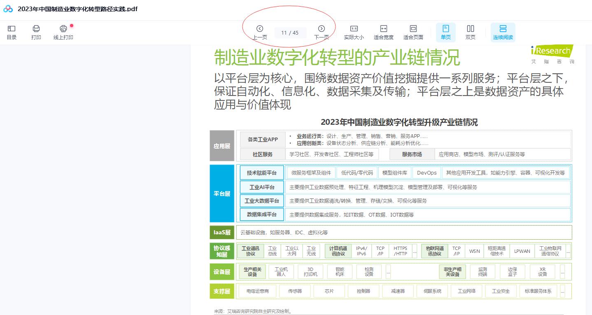This screenshot has height=315, width=592.
Task: Click the gray 应用层 block in the diagram
Action: (222, 146)
